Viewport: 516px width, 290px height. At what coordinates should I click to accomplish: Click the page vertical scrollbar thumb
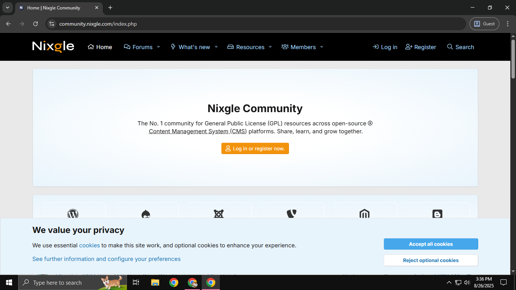pyautogui.click(x=513, y=59)
